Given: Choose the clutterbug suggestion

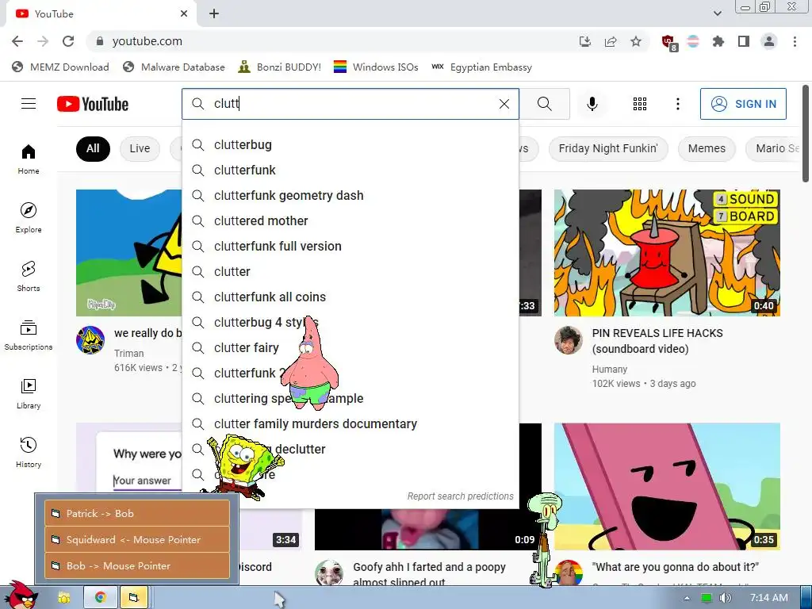Looking at the screenshot, I should click(x=350, y=144).
